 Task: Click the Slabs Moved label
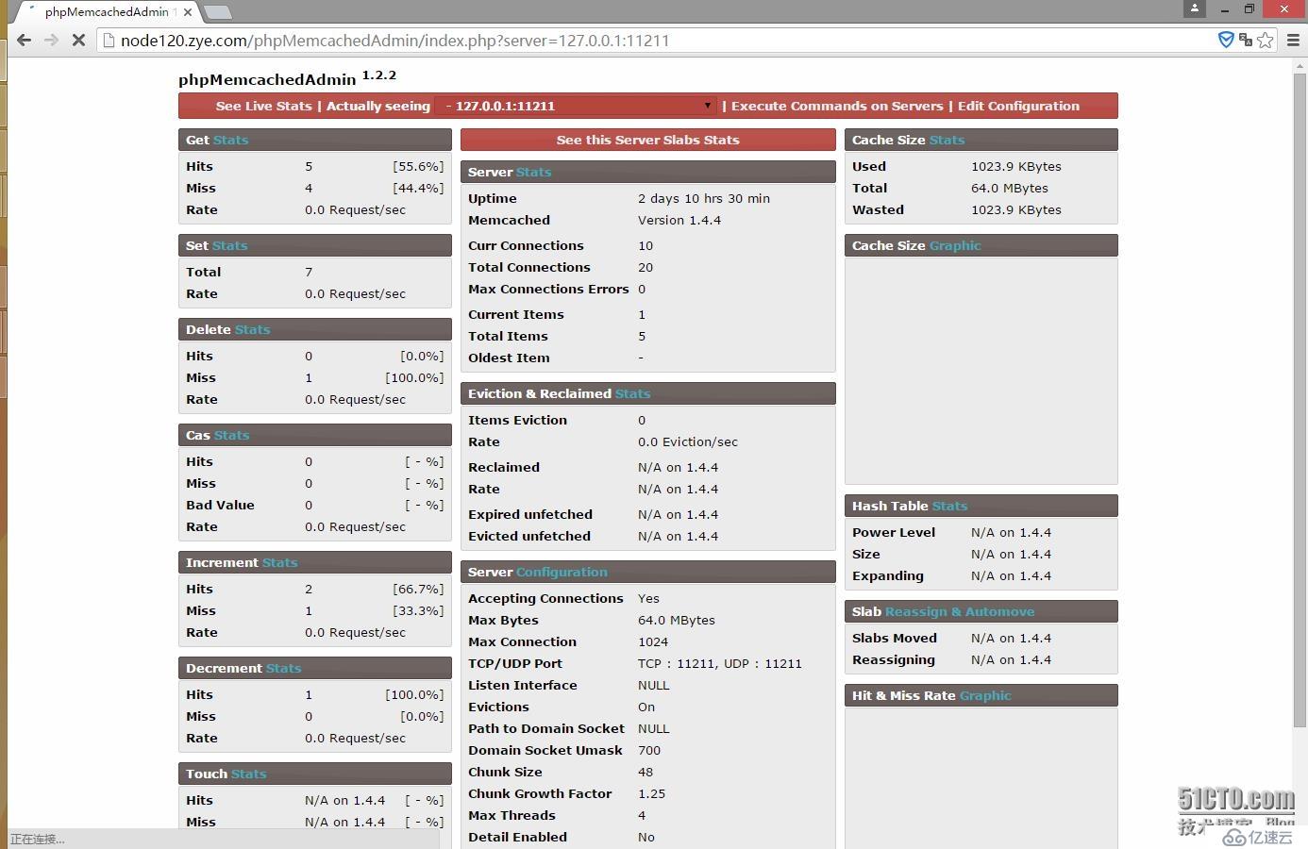[895, 638]
